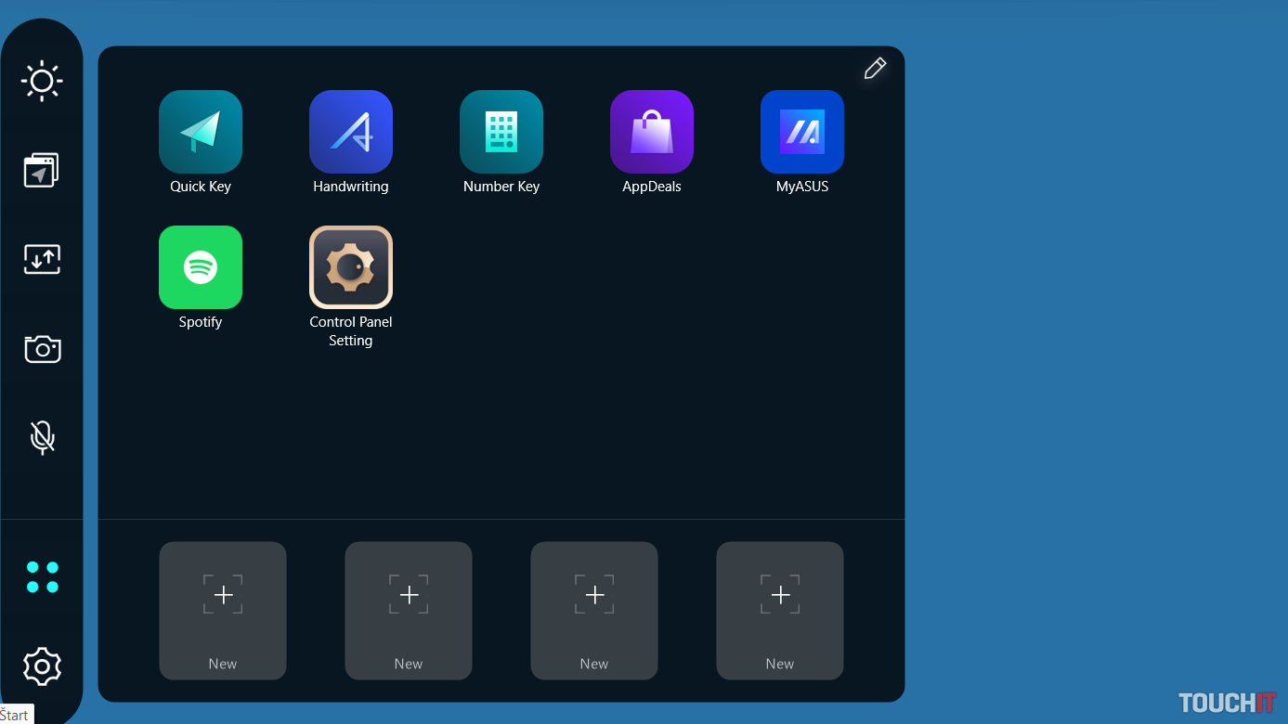Open settings via sidebar gear icon

[42, 666]
